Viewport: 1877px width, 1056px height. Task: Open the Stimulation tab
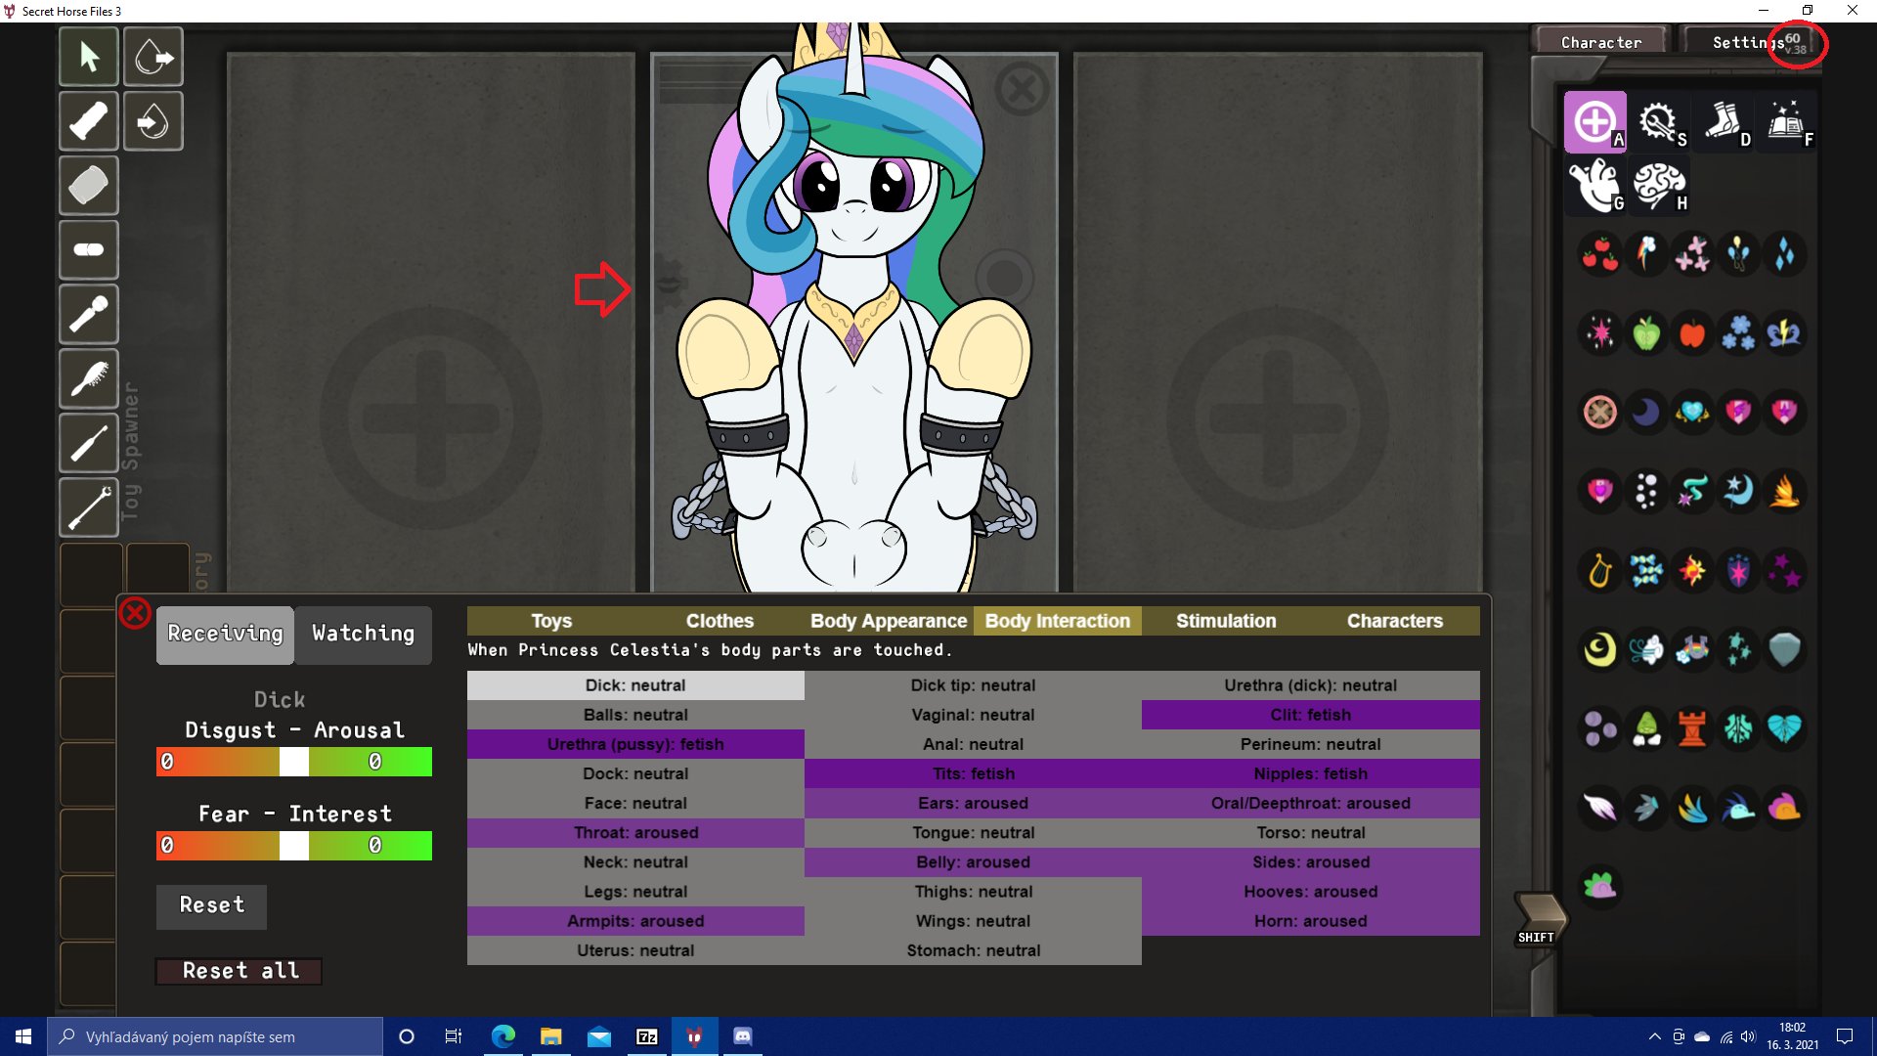[1226, 621]
